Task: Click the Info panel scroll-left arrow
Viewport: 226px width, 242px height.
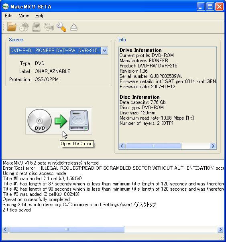Action: point(122,146)
